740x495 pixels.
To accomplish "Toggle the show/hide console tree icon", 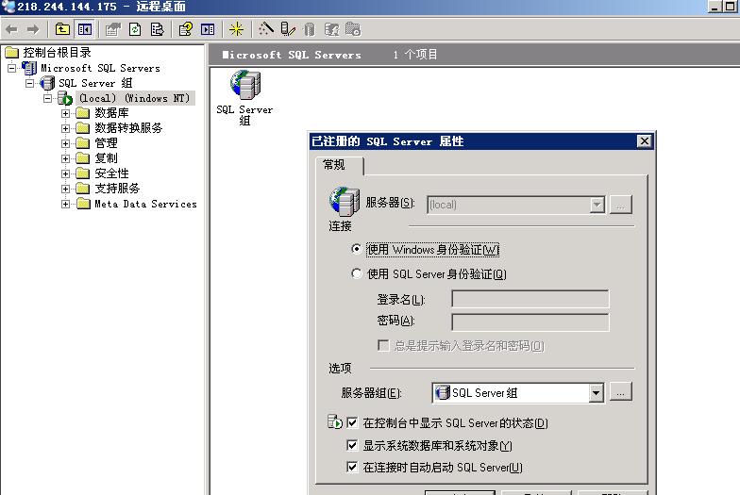I will tap(85, 29).
